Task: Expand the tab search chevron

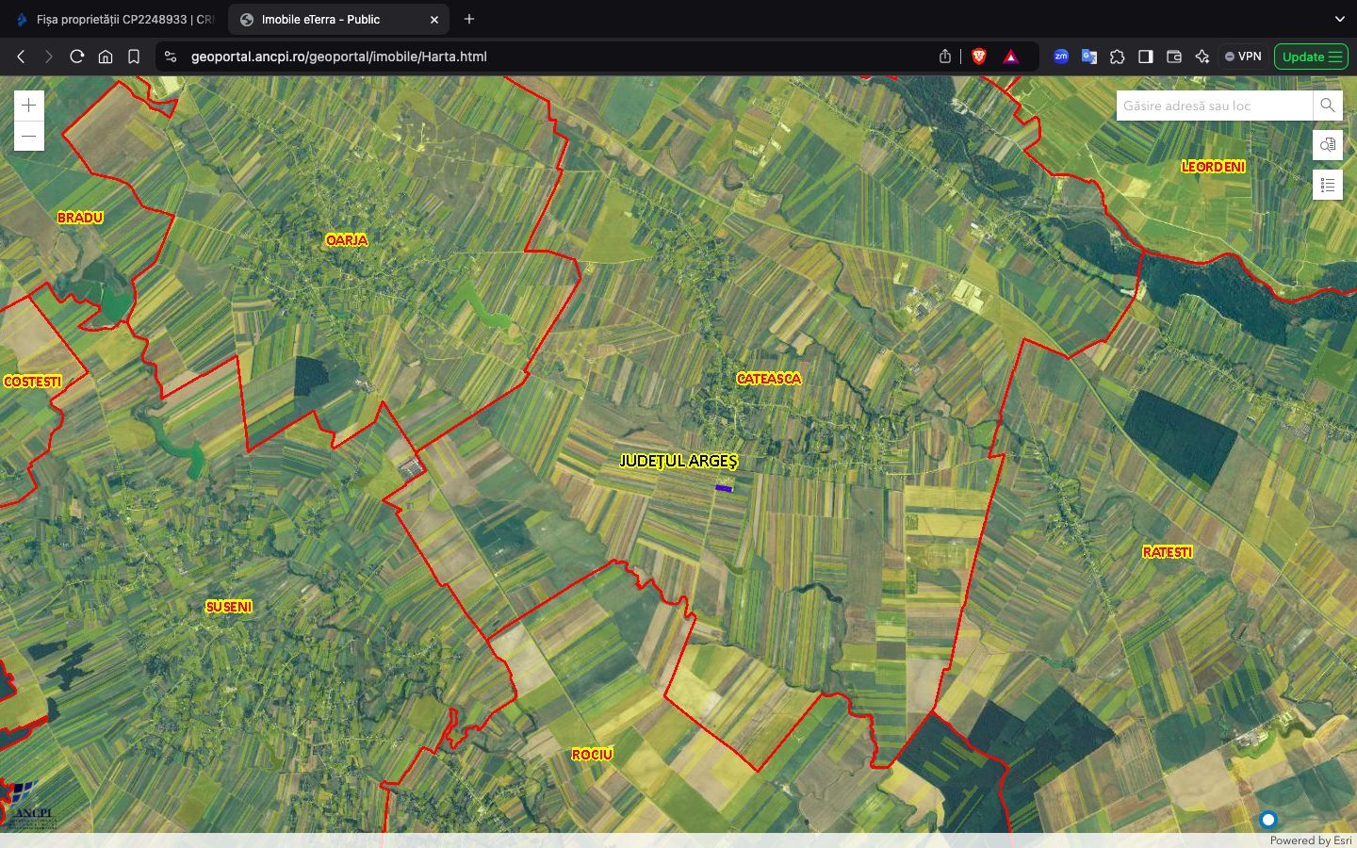Action: coord(1339,19)
